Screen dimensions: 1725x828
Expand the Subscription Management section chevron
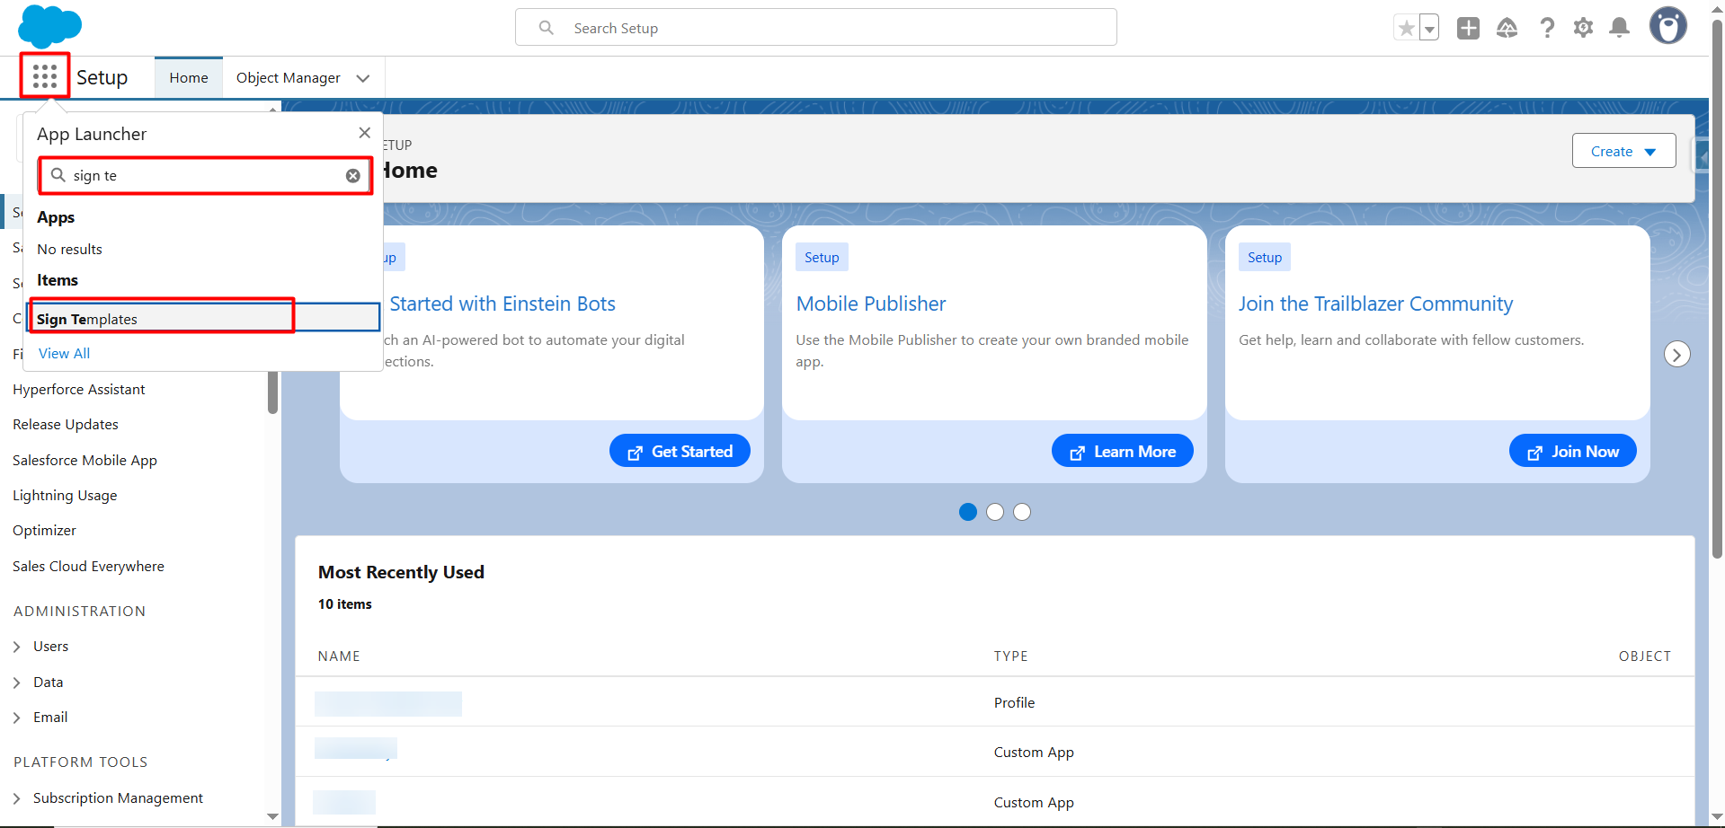(x=17, y=798)
